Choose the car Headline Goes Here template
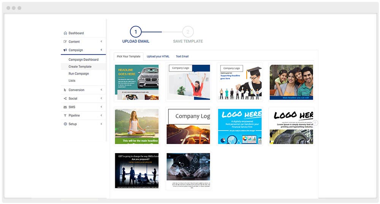The width and height of the screenshot is (380, 204). (x=137, y=82)
